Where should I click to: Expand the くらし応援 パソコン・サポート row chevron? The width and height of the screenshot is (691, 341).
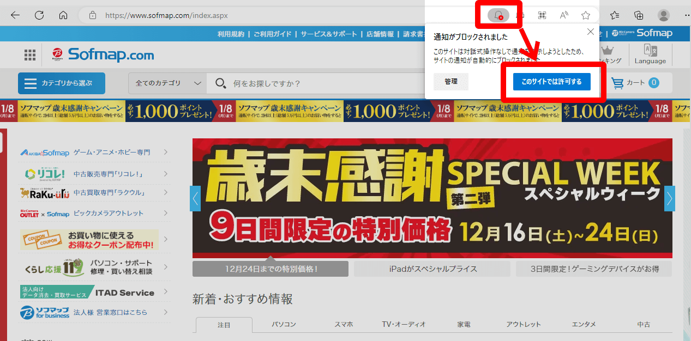coord(165,267)
